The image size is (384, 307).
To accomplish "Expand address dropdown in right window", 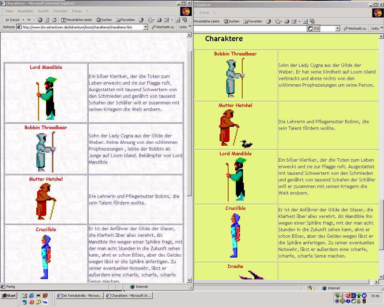I will (337, 28).
